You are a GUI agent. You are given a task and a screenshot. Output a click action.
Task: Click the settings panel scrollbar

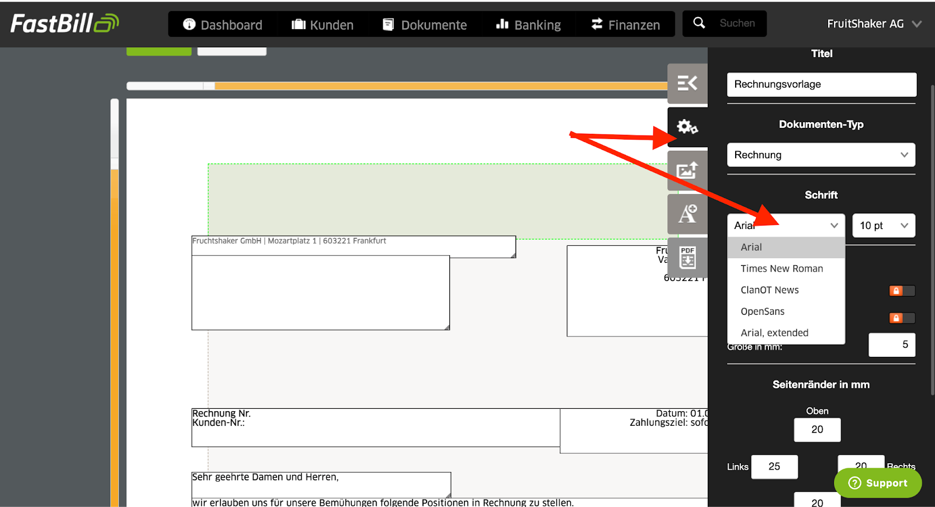[932, 239]
